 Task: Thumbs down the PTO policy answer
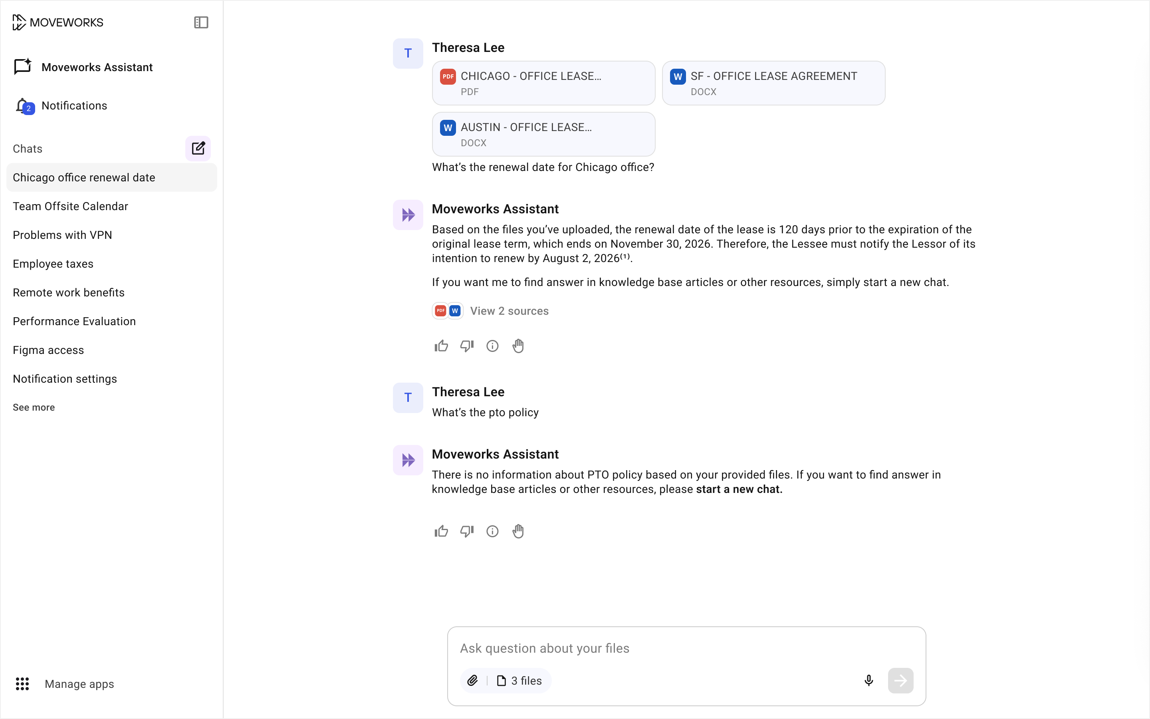(467, 531)
